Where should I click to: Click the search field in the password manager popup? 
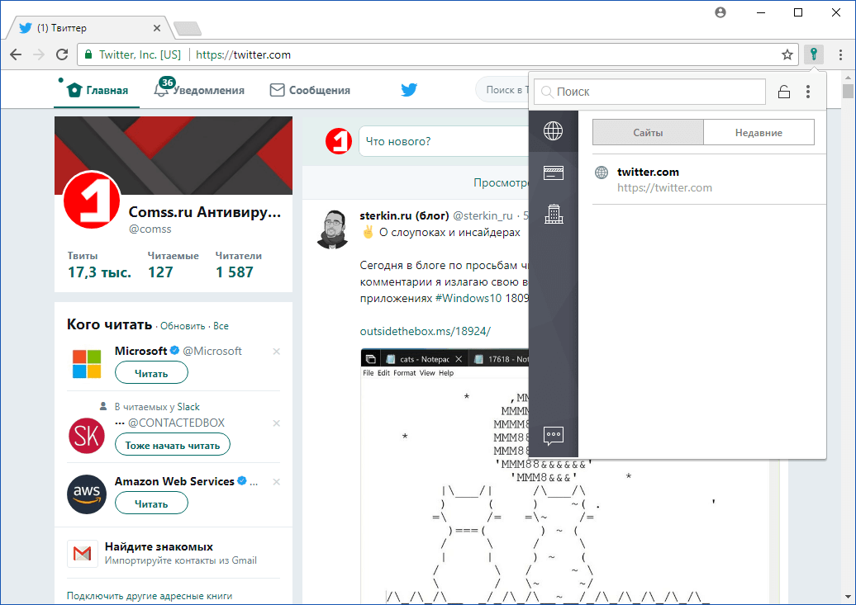[x=649, y=92]
